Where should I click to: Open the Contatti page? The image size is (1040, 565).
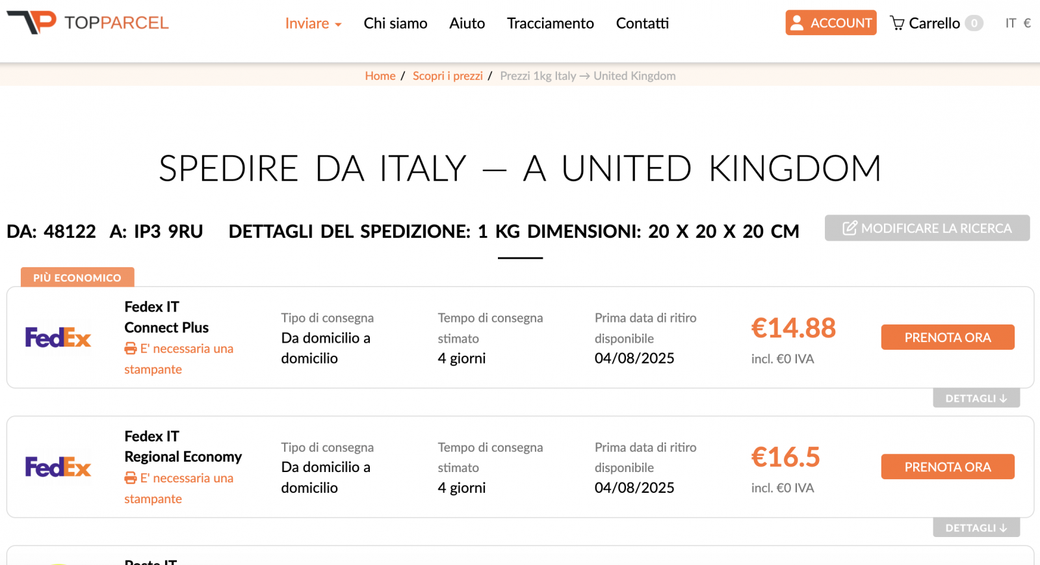[x=642, y=23]
